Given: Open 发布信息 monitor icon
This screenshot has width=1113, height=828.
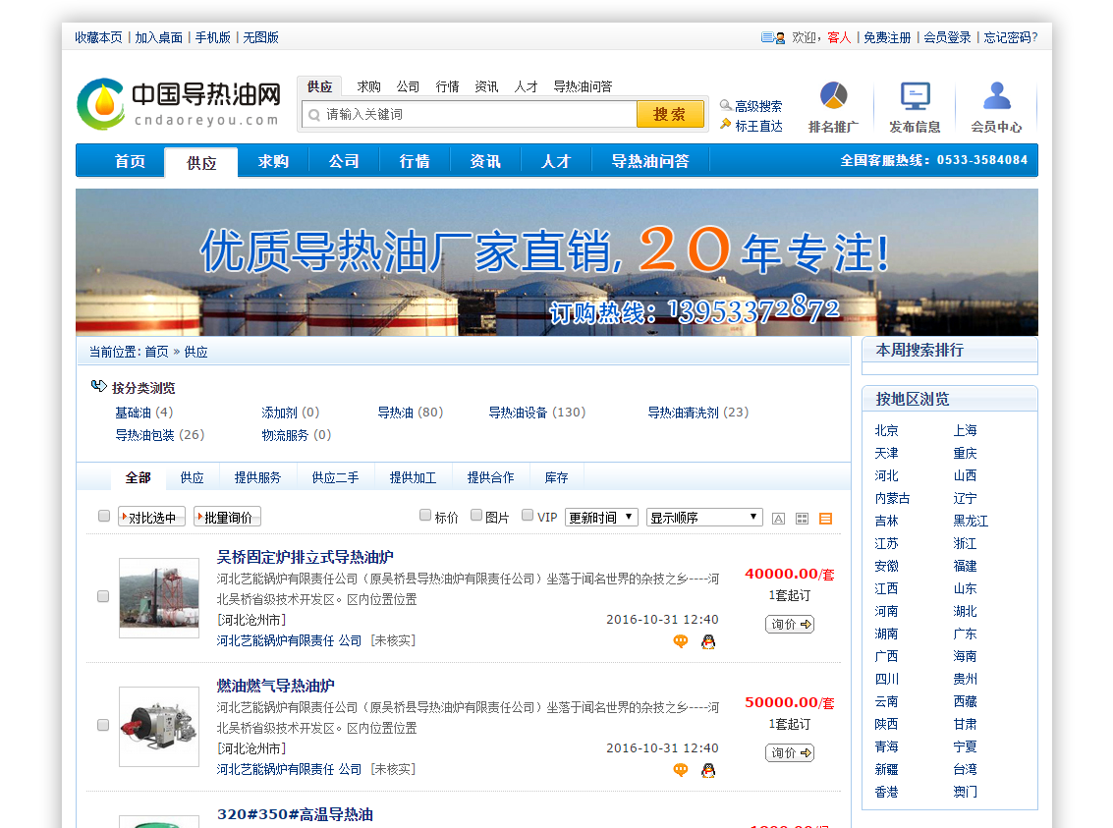Looking at the screenshot, I should pyautogui.click(x=915, y=96).
